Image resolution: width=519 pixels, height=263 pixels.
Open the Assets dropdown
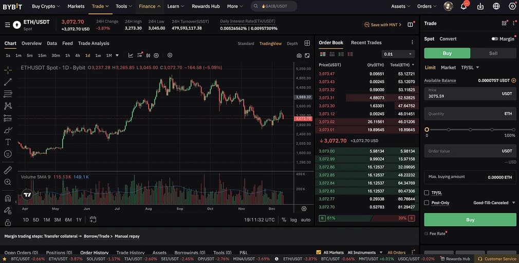click(400, 6)
